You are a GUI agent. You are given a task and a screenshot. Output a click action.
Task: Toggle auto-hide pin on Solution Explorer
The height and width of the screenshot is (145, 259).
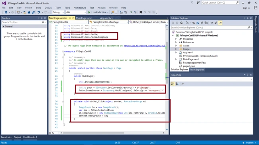[247, 18]
